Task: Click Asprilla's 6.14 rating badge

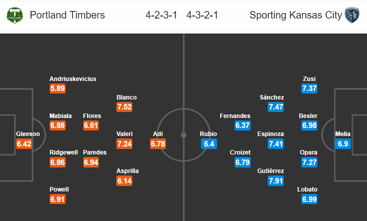Action: (124, 181)
